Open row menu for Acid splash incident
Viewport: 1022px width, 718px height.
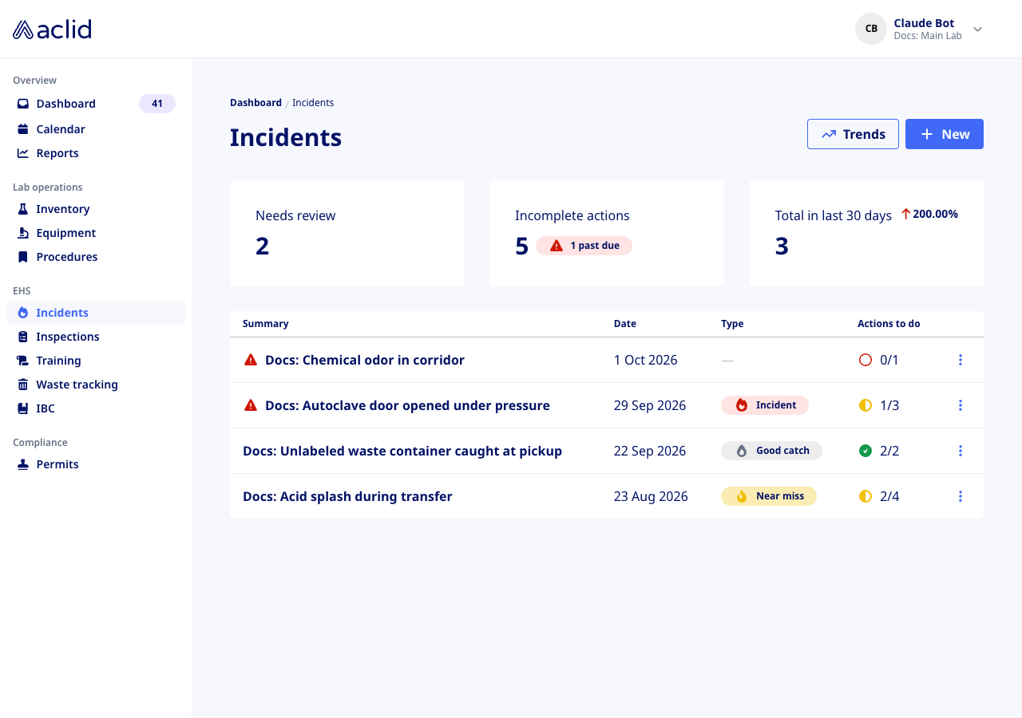coord(960,496)
